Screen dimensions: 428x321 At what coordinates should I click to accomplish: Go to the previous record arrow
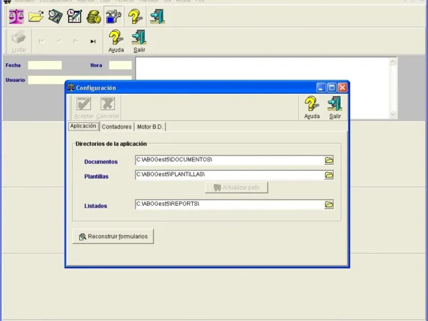click(59, 41)
